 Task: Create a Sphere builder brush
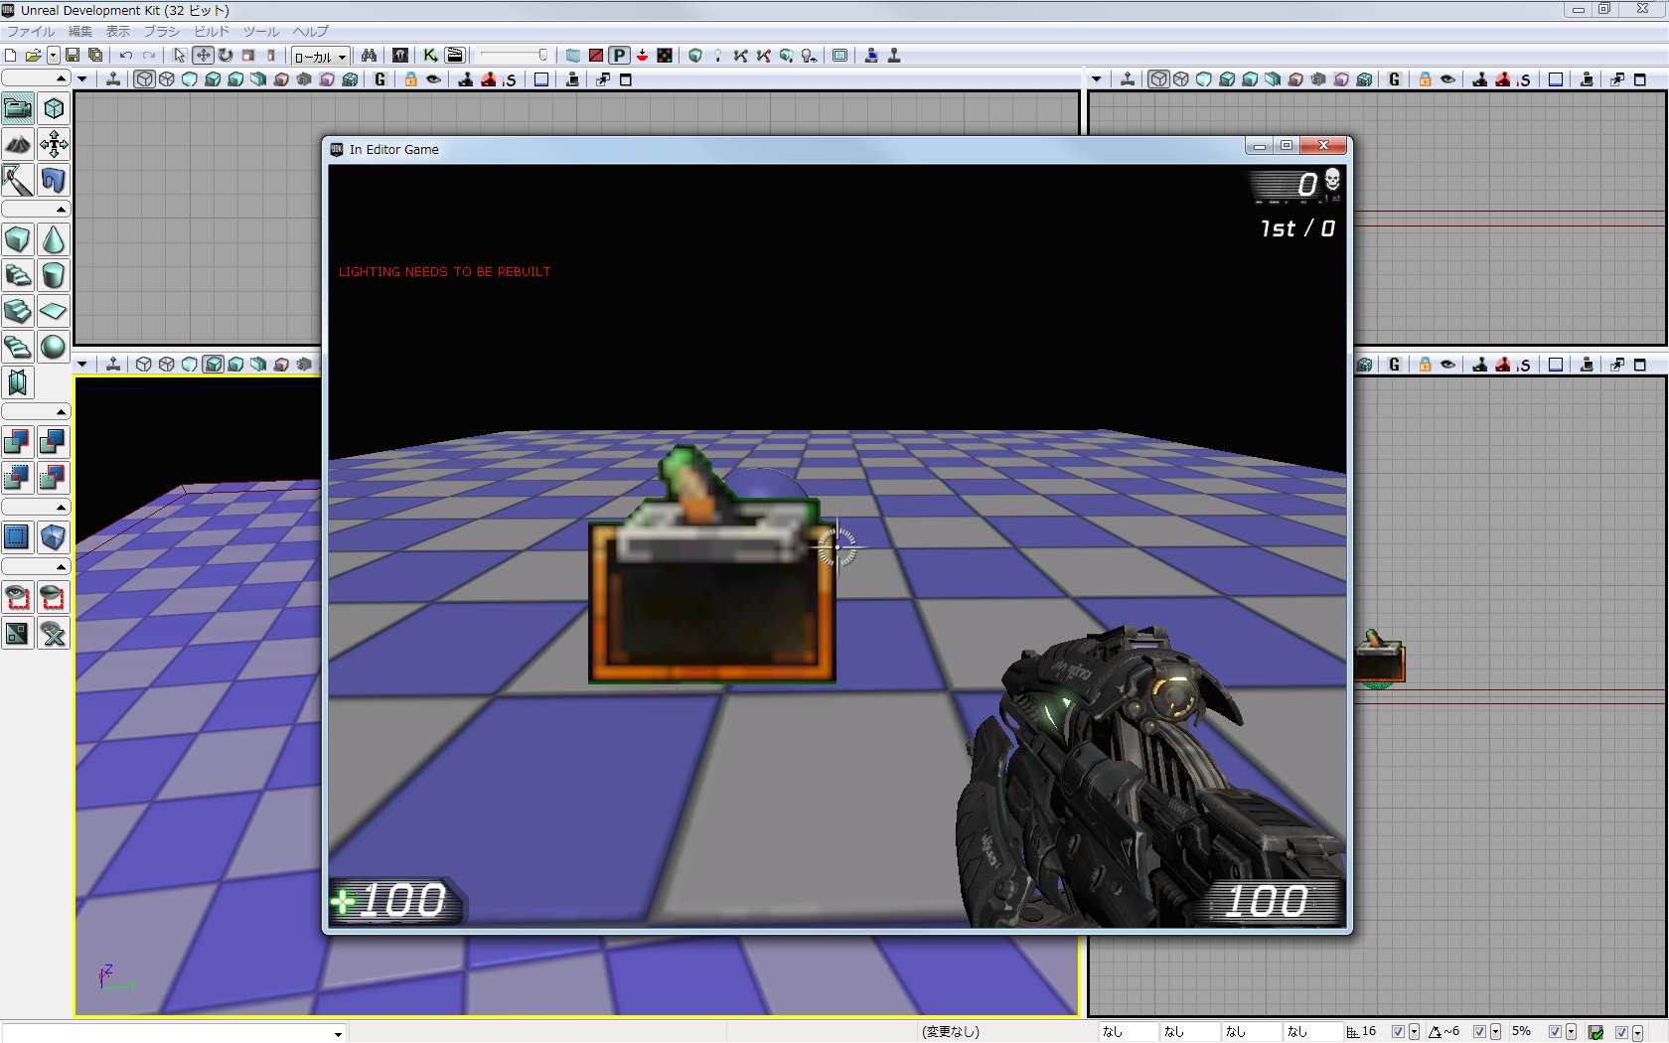54,347
